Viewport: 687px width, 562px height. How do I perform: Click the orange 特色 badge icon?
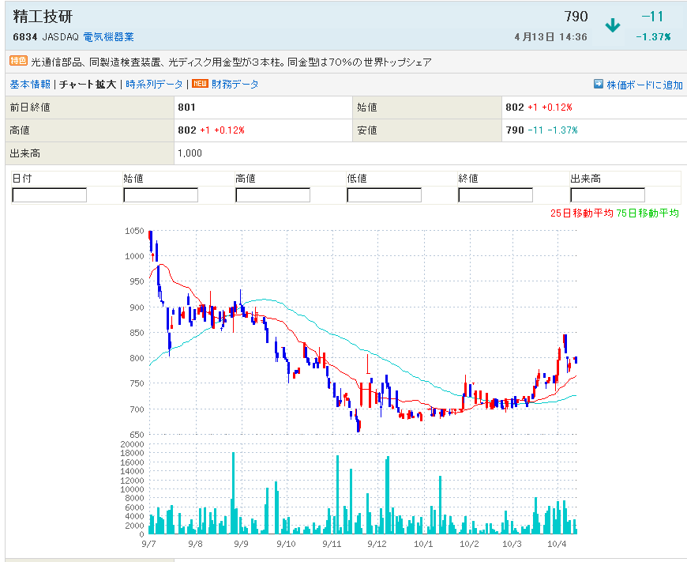pyautogui.click(x=18, y=61)
